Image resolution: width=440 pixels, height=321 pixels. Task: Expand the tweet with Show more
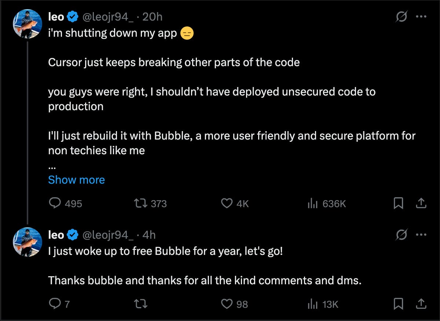[x=76, y=180]
